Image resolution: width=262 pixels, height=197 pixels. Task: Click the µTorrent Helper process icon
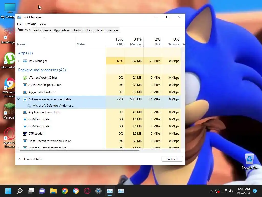[25, 85]
